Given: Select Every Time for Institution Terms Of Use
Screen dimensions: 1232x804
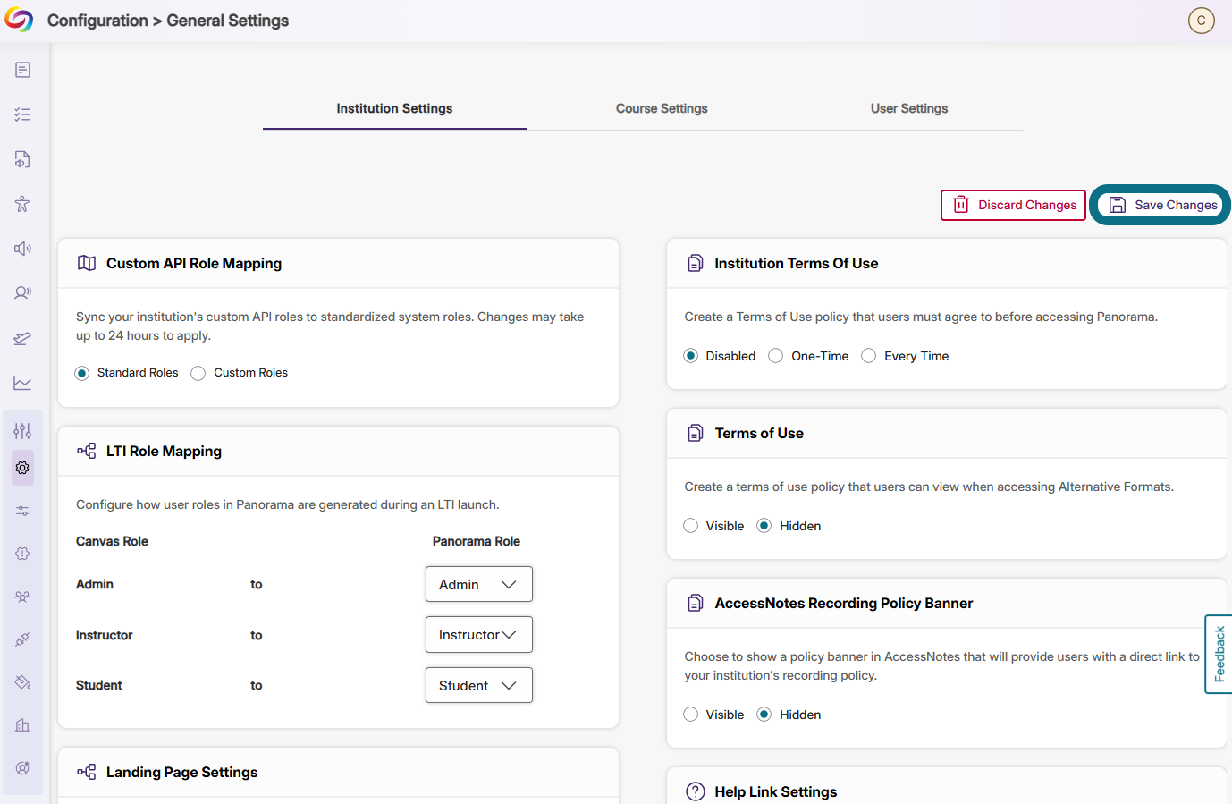Looking at the screenshot, I should (869, 356).
